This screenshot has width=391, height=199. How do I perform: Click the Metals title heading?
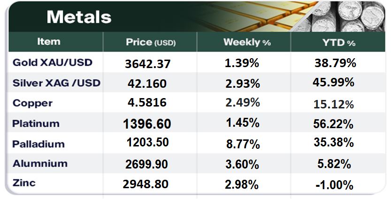pyautogui.click(x=79, y=17)
